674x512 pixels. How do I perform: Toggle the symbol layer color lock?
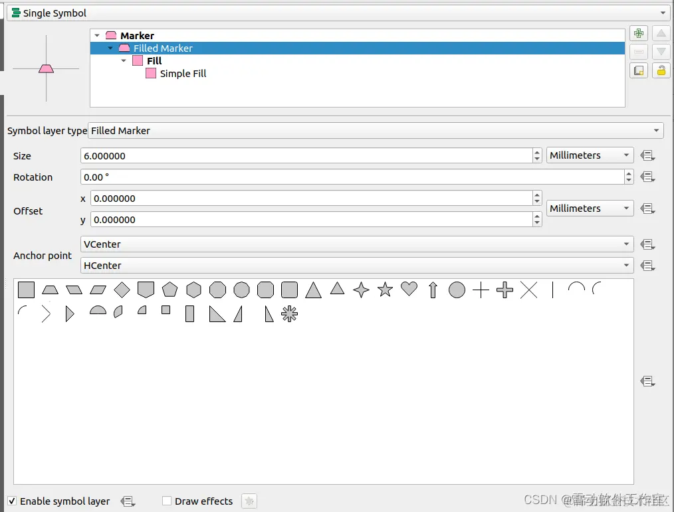pos(661,70)
